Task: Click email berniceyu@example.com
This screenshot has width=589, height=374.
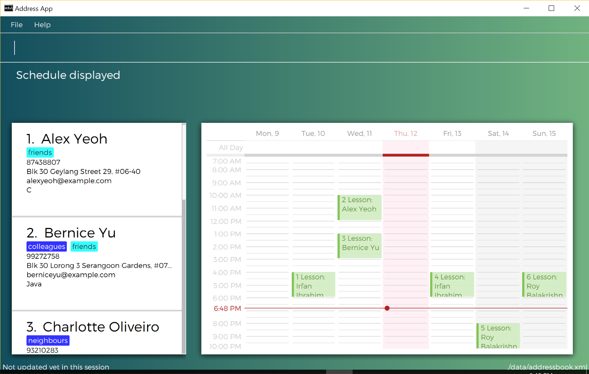Action: 71,275
